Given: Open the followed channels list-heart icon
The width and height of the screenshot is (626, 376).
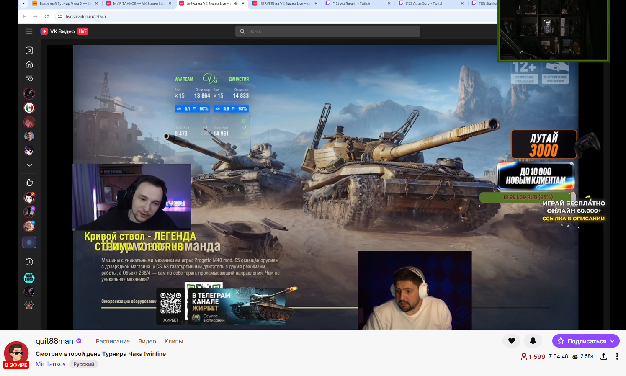Looking at the screenshot, I should [29, 79].
